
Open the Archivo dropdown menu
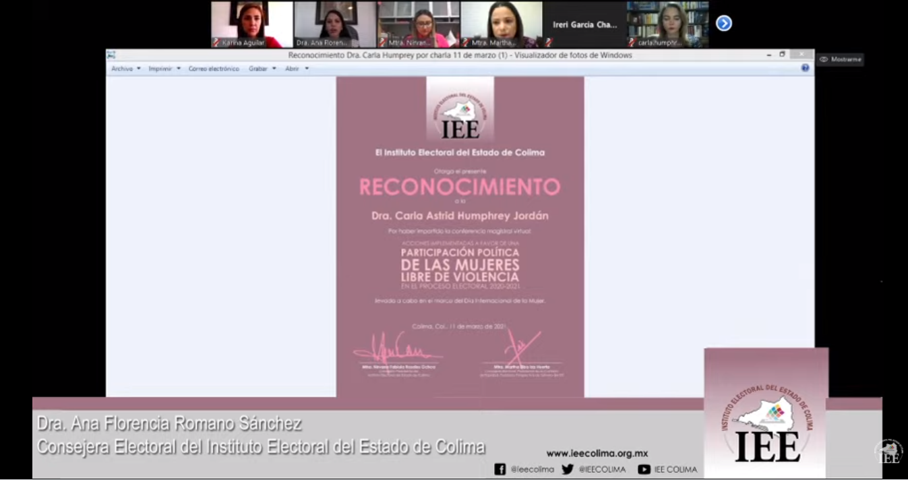coord(126,69)
